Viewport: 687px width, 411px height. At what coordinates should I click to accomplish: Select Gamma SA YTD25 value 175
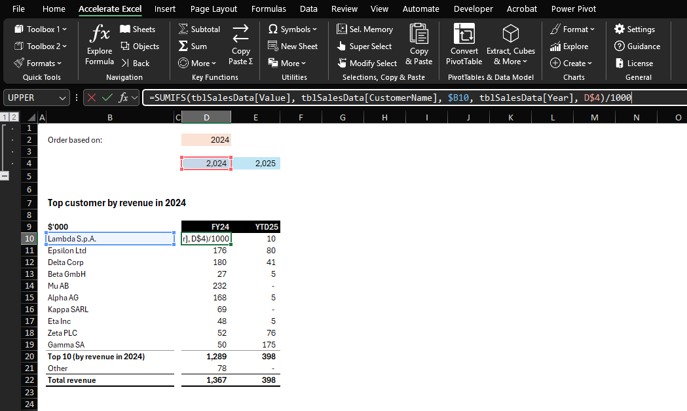(256, 344)
